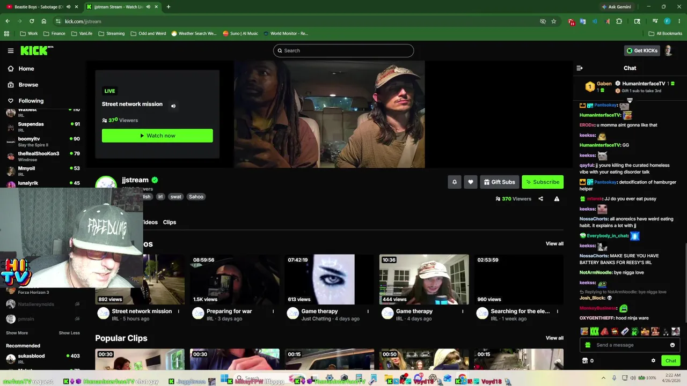The image size is (687, 386).
Task: Switch to the Clips tab
Action: [x=170, y=222]
